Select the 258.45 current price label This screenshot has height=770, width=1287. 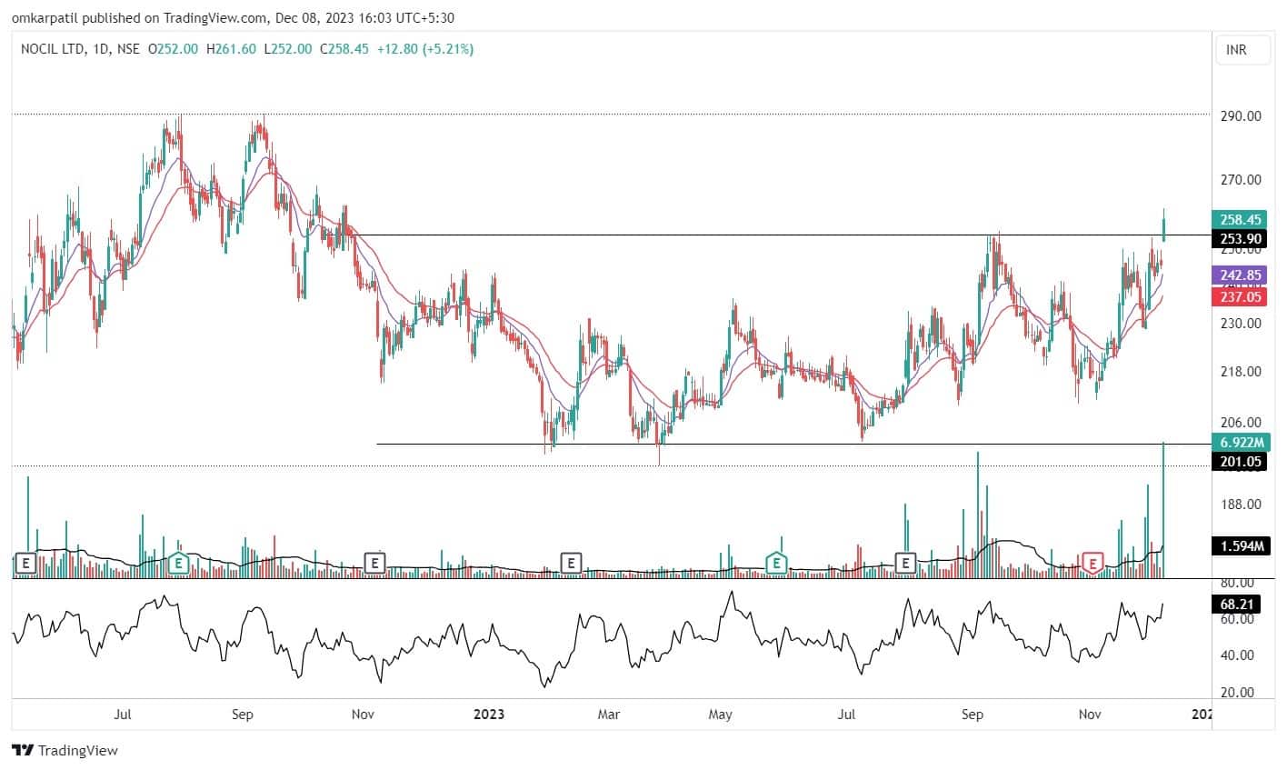tap(1239, 219)
